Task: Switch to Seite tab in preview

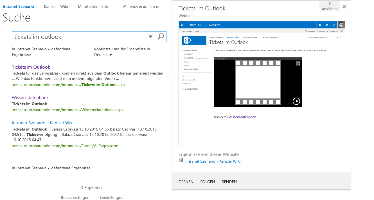Action: (197, 31)
